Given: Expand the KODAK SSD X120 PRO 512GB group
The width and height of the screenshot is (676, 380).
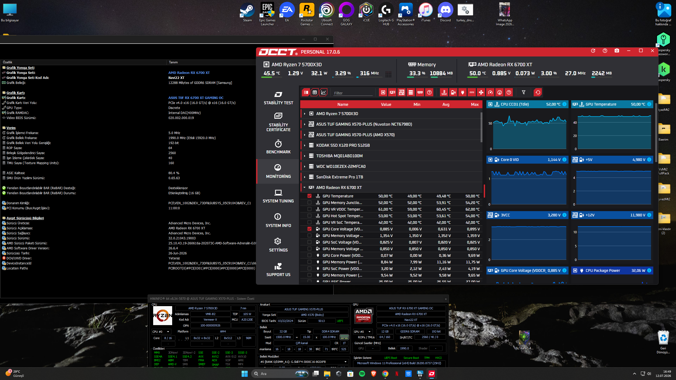Looking at the screenshot, I should click(x=305, y=145).
